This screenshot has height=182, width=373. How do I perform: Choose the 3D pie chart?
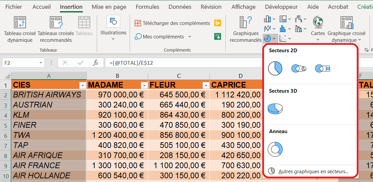(275, 109)
